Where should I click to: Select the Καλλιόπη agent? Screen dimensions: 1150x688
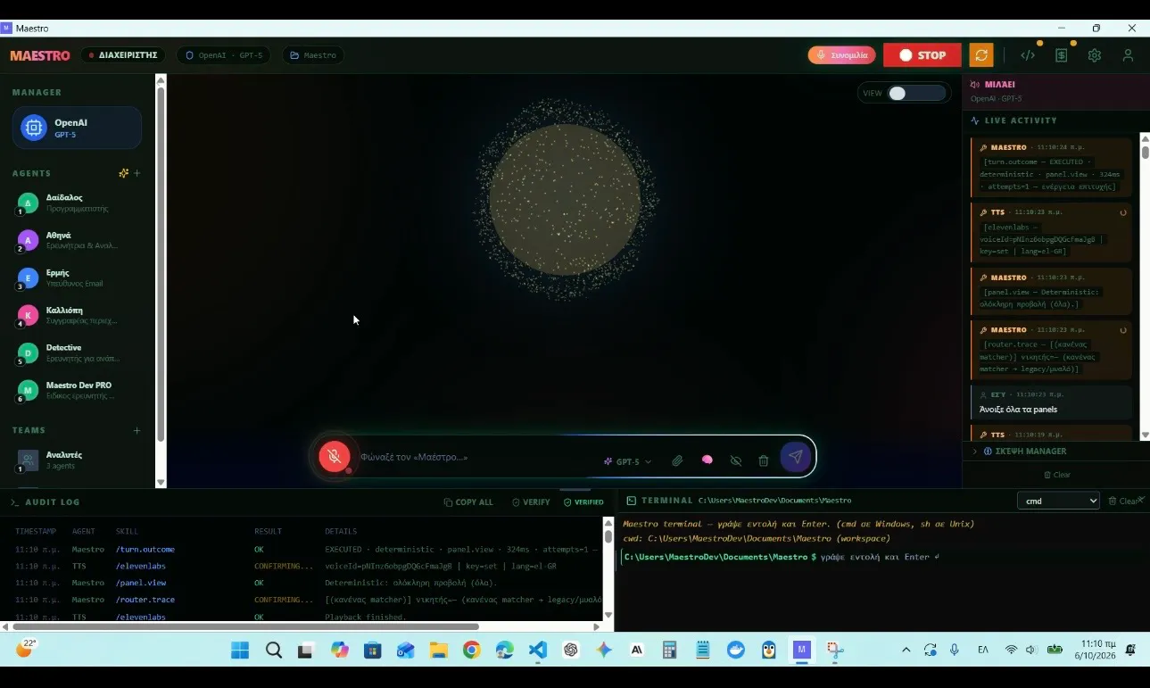[x=79, y=316]
